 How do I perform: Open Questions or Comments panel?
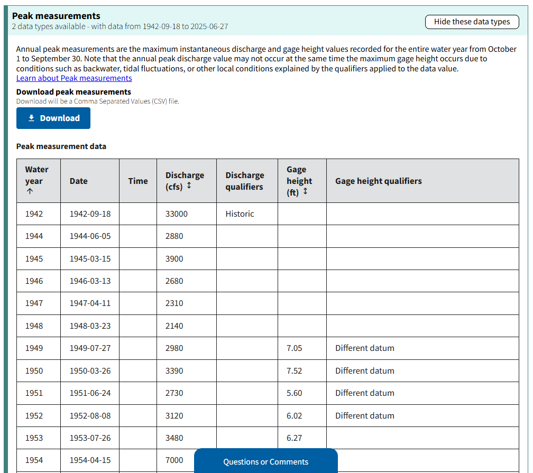[266, 461]
